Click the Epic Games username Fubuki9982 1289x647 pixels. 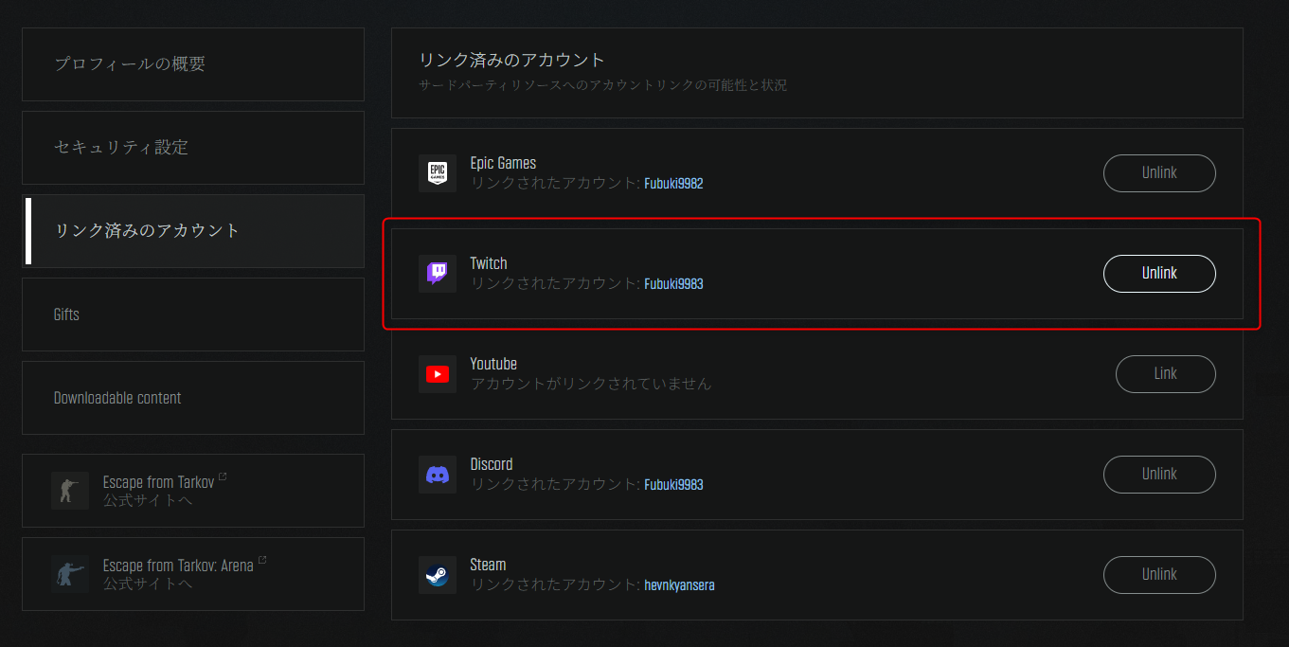(x=673, y=184)
